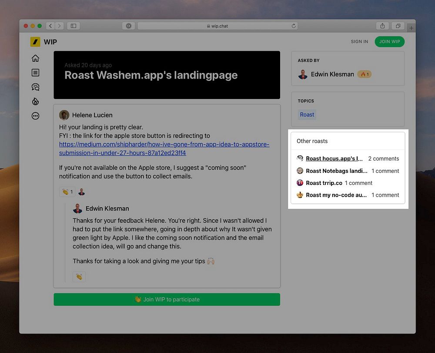Image resolution: width=435 pixels, height=353 pixels.
Task: Click the JOIN WIP button
Action: point(389,42)
